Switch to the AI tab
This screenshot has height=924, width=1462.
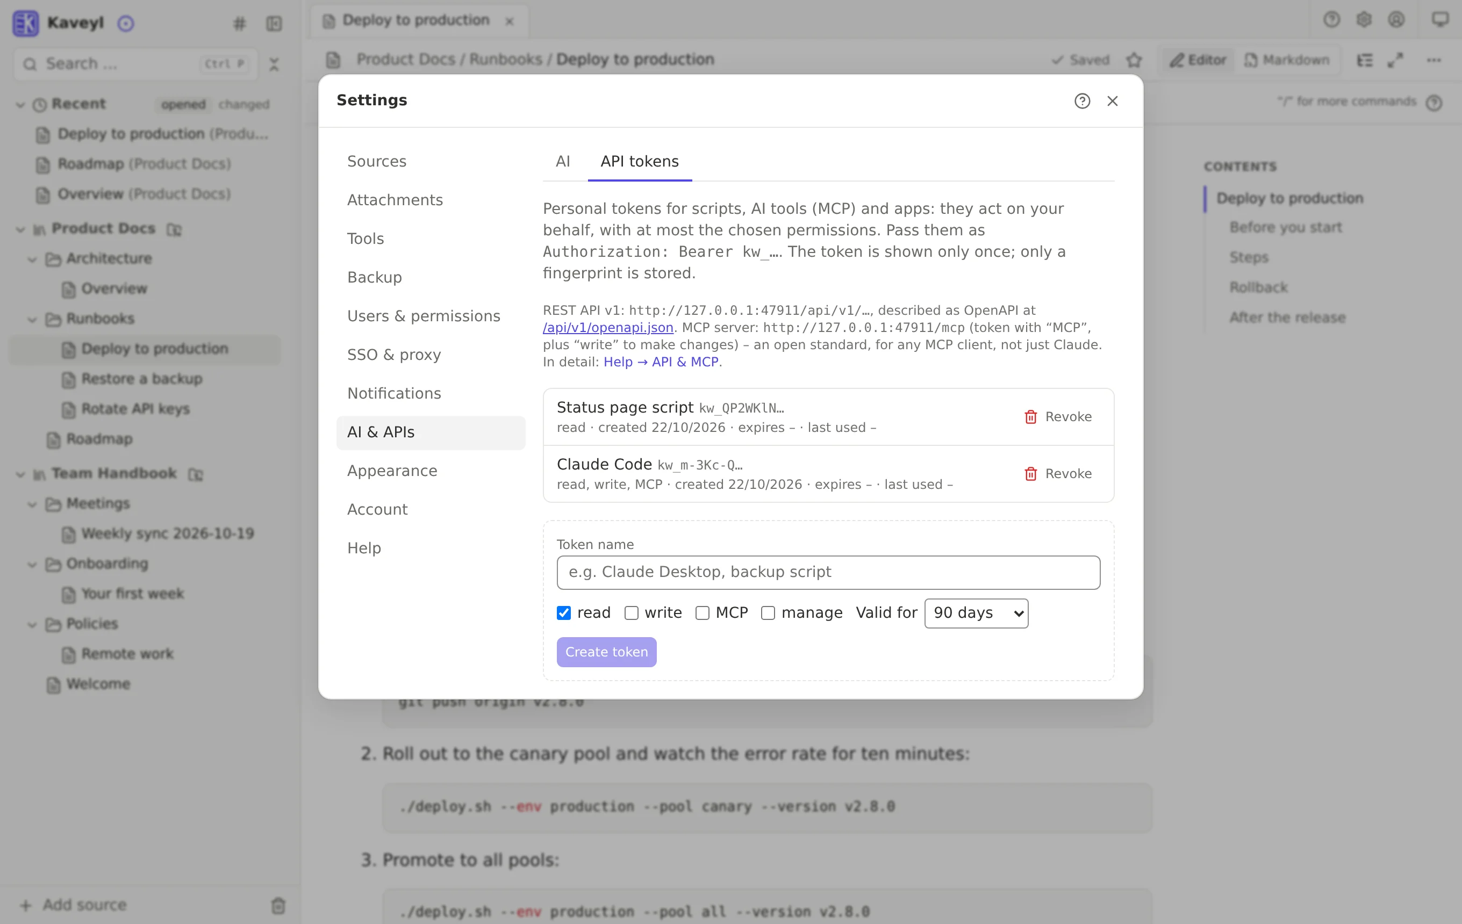[x=562, y=161]
